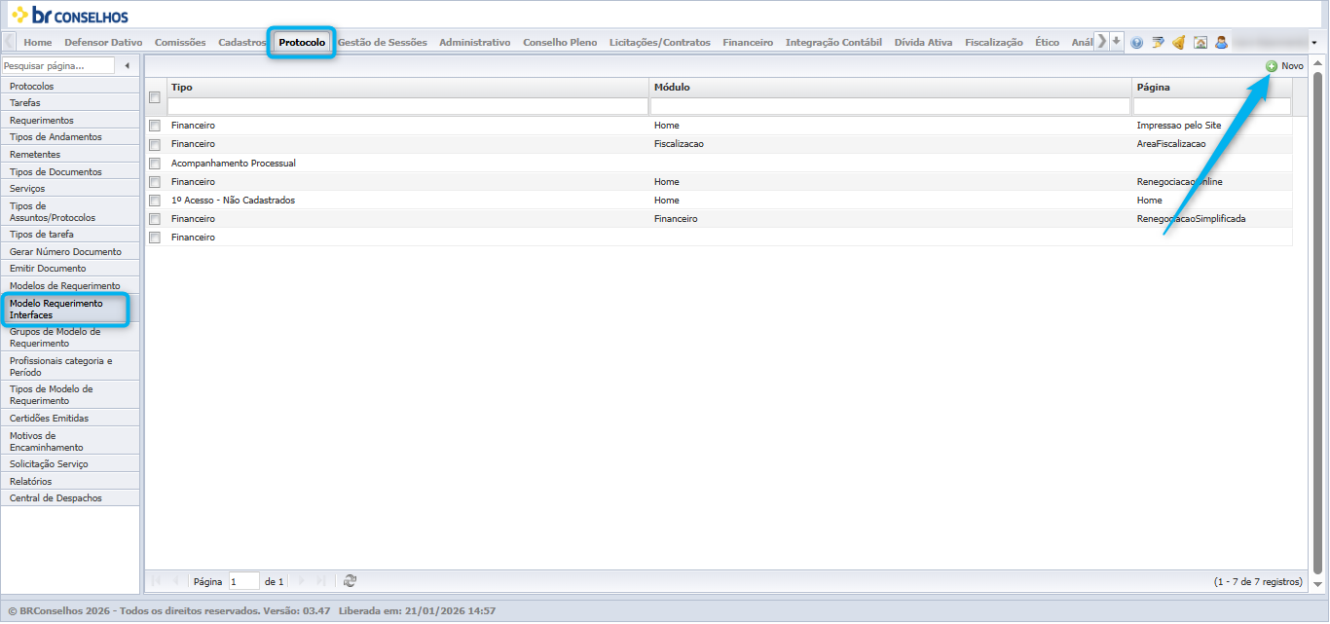Open the down-arrow tab overflow list

(1117, 41)
